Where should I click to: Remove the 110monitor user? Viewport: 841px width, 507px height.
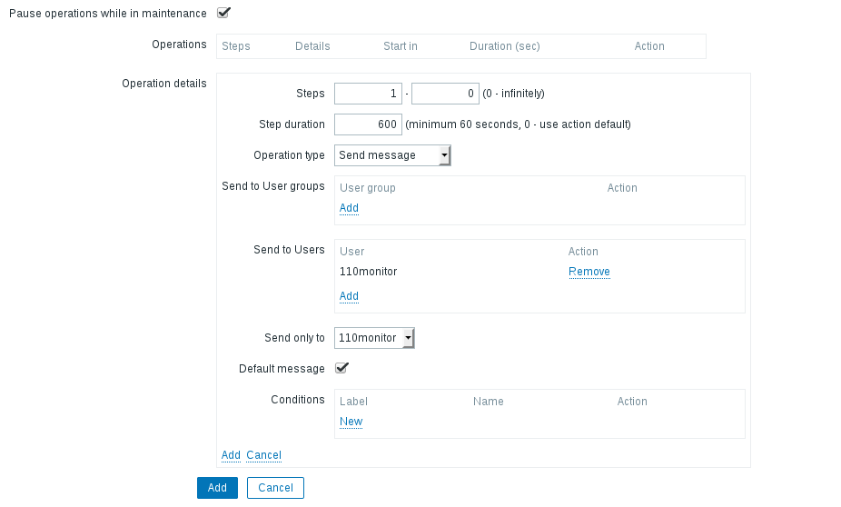pyautogui.click(x=589, y=272)
